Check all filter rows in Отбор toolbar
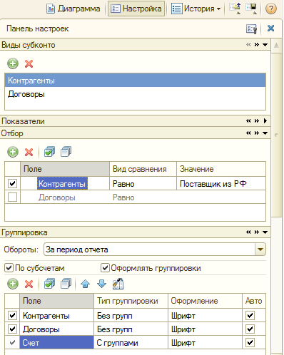Image resolution: width=284 pixels, height=355 pixels. click(x=49, y=152)
